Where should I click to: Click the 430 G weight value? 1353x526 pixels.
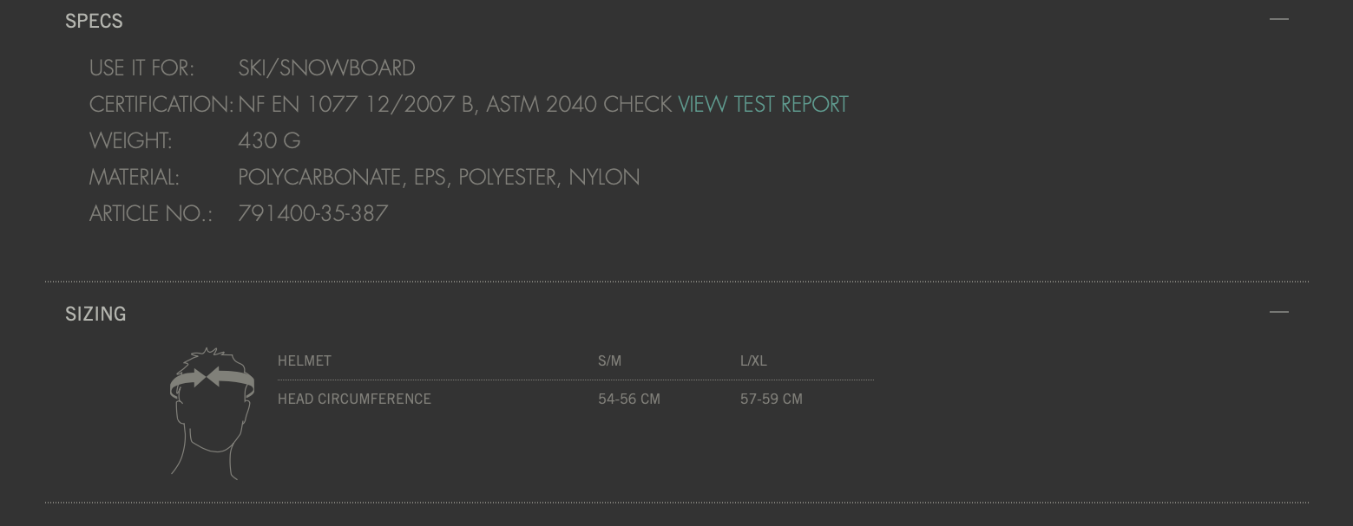(x=269, y=140)
